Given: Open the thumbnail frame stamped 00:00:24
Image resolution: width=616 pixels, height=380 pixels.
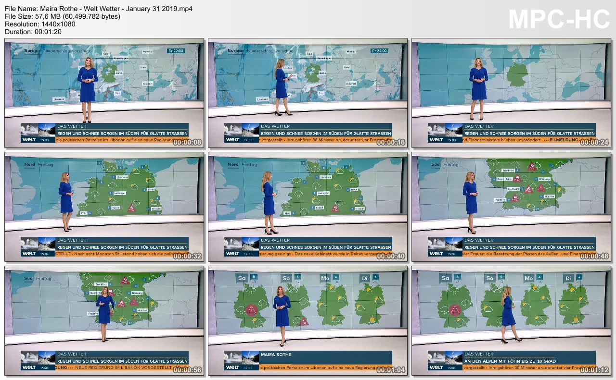Looking at the screenshot, I should tap(512, 93).
